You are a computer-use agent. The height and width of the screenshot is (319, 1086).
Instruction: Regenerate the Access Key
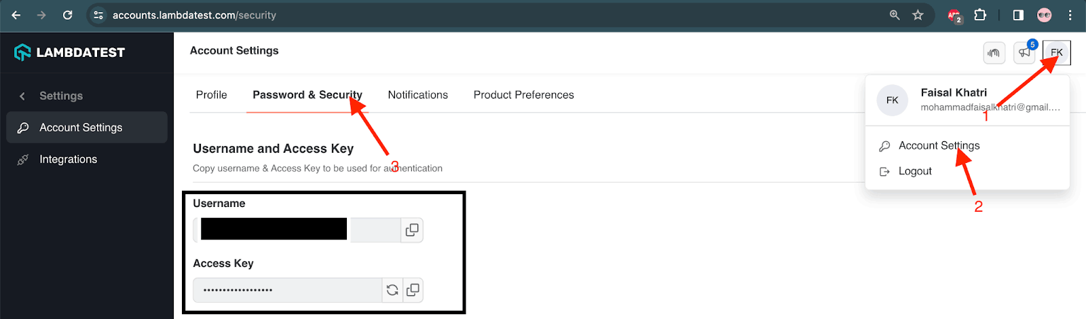(x=392, y=290)
